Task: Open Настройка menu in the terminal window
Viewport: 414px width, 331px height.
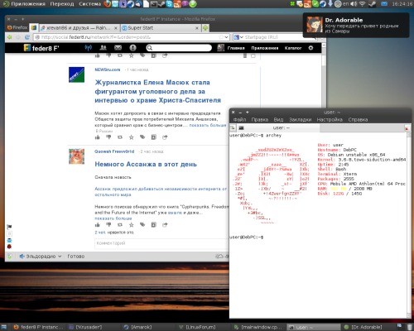Action: (x=330, y=119)
